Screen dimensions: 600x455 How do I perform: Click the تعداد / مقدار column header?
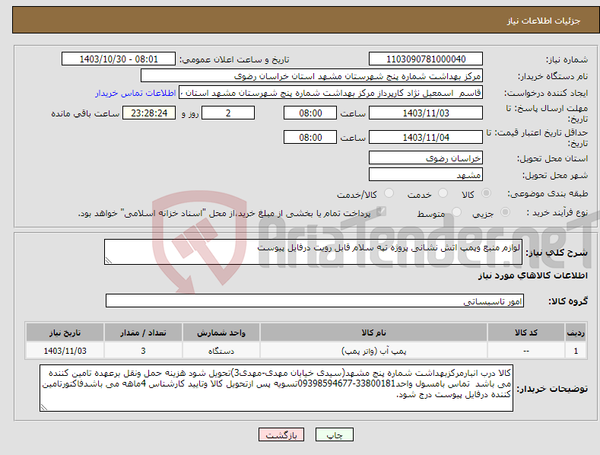(x=143, y=332)
